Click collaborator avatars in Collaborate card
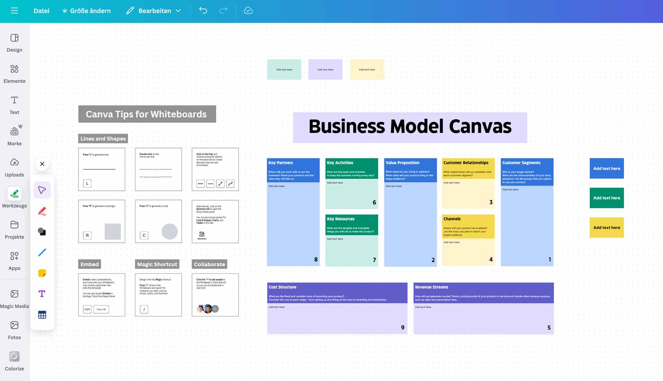Viewport: 663px width, 381px height. pos(208,309)
